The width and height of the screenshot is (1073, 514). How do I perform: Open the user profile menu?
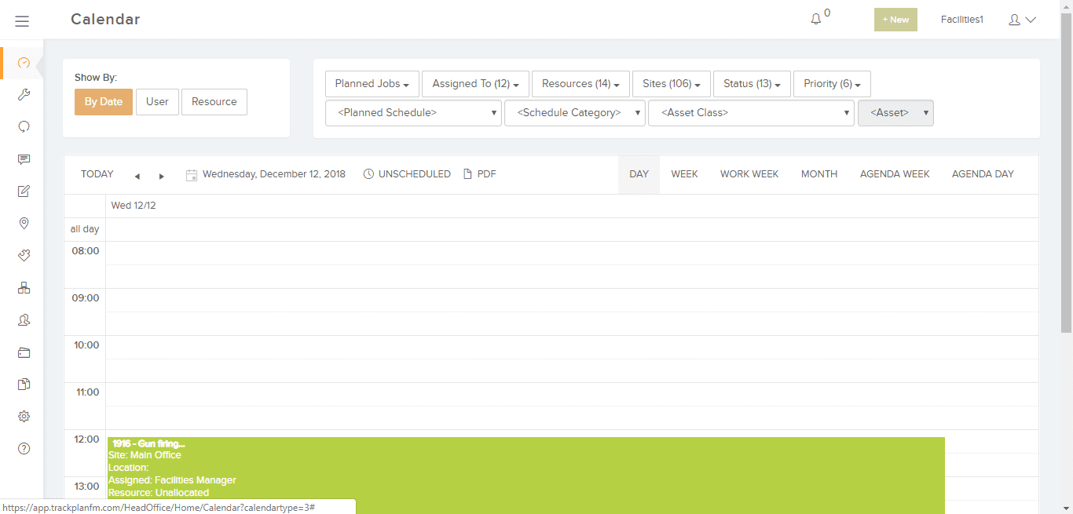(x=1022, y=20)
